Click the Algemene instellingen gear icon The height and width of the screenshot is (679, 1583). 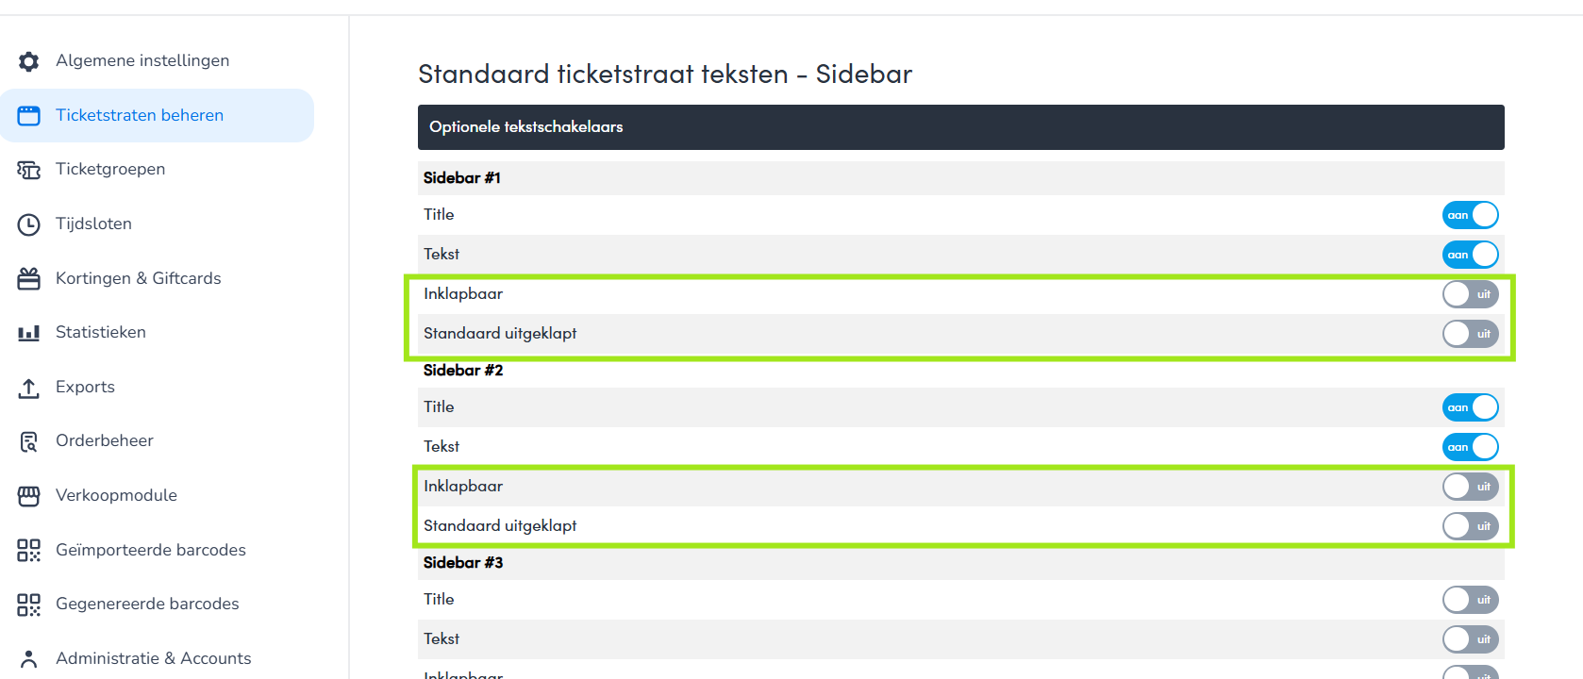[x=29, y=61]
